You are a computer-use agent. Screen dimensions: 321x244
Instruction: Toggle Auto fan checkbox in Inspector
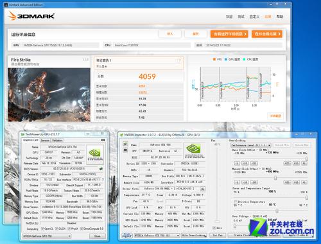[x=214, y=228]
